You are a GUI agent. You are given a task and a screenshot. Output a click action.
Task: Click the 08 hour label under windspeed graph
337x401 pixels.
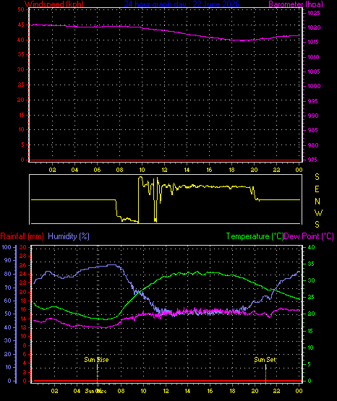119,170
